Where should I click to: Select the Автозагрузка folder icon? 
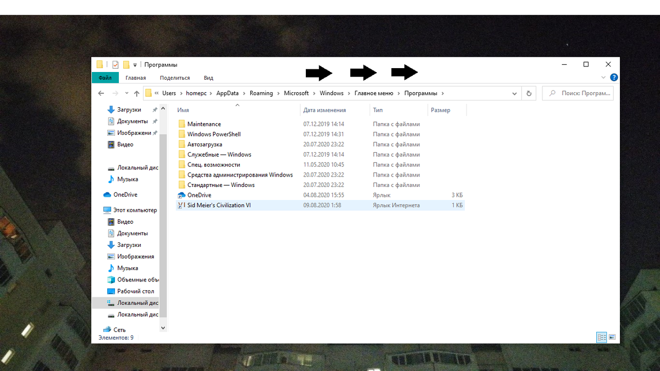[182, 145]
